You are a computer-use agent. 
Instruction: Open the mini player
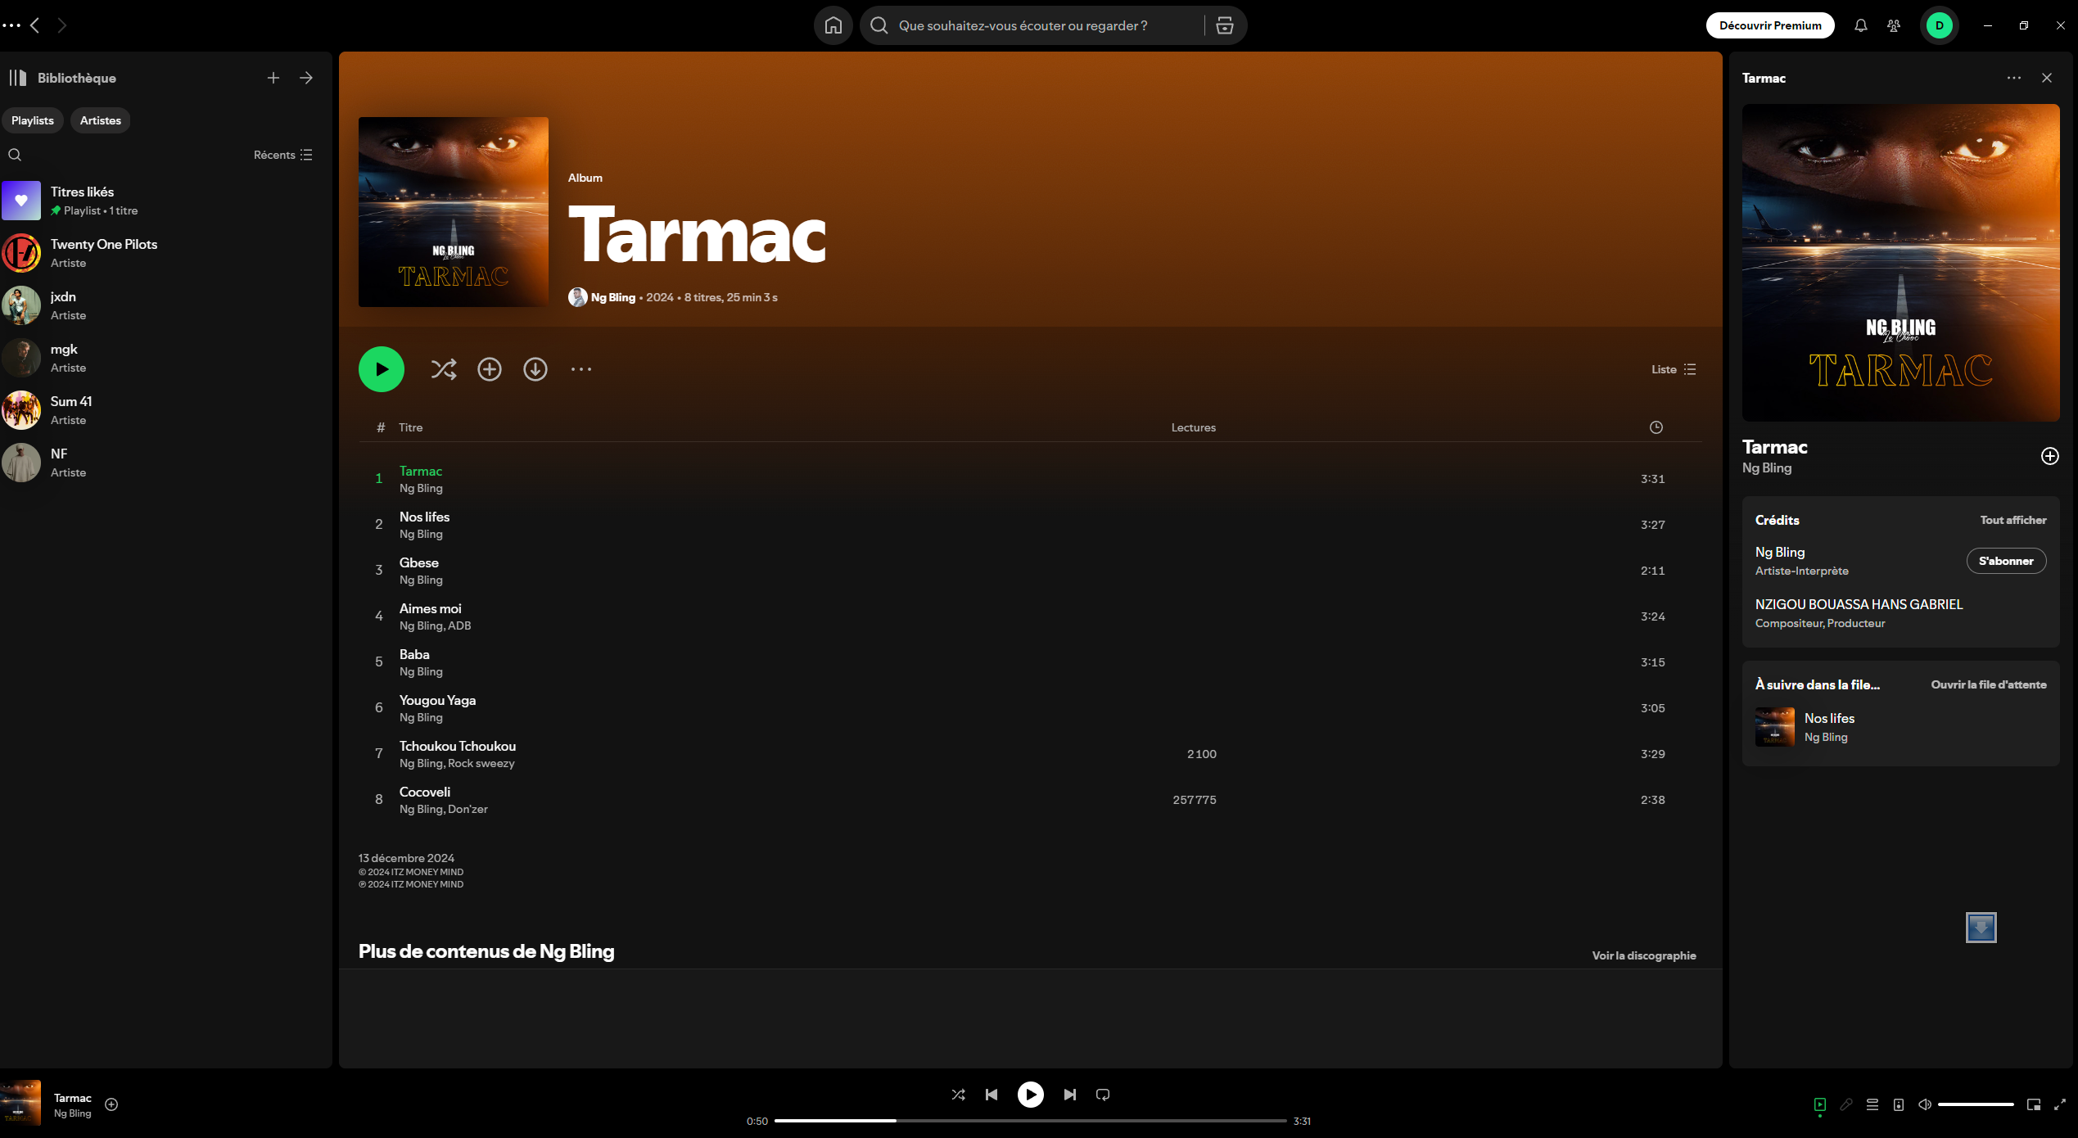click(2033, 1104)
